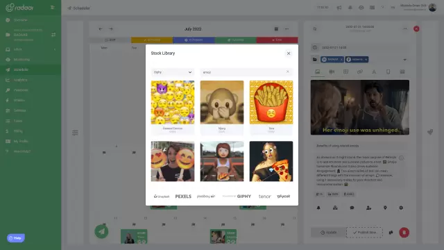This screenshot has height=250, width=444.
Task: Open the emoji picker in post text
Action: coord(401,158)
